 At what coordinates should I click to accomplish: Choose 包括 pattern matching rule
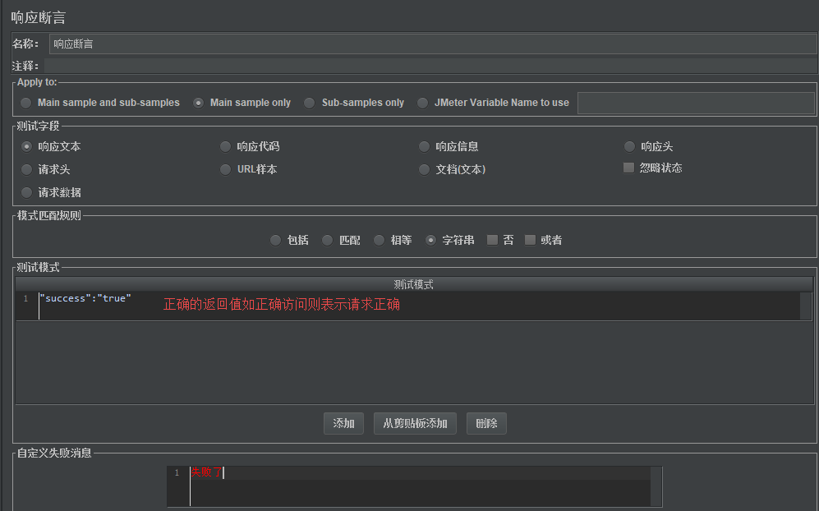click(275, 241)
